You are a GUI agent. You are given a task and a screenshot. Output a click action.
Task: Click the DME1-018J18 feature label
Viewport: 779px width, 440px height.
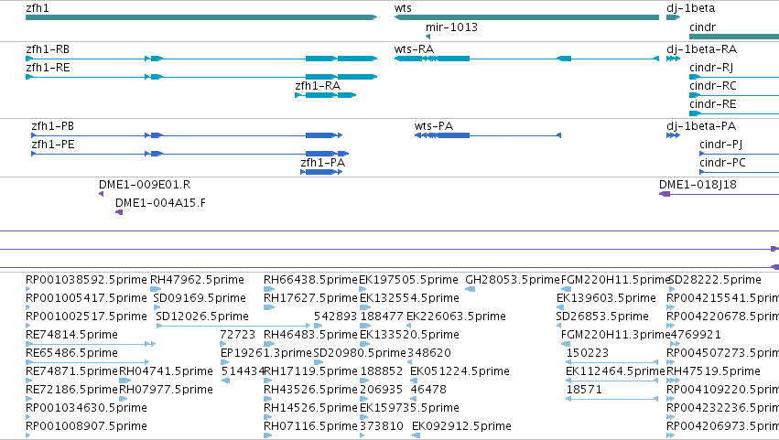pyautogui.click(x=698, y=185)
